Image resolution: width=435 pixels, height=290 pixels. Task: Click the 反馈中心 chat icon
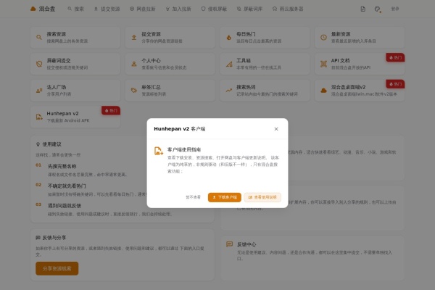(x=229, y=244)
